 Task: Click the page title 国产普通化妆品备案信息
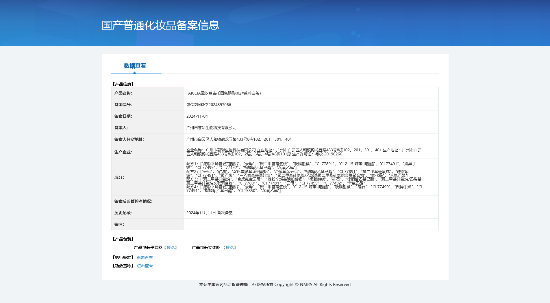pos(160,25)
